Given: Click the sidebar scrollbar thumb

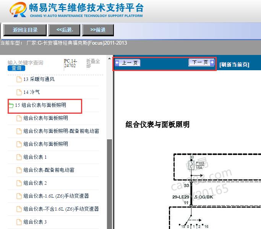Looking at the screenshot, I should coord(109,184).
